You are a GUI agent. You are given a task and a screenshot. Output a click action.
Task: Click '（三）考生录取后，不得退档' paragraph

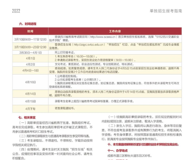point(52,143)
